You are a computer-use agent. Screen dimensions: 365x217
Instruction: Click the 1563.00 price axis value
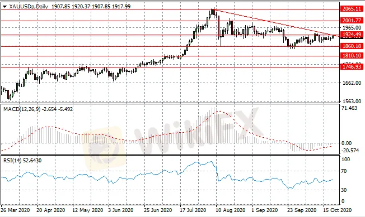coord(352,102)
